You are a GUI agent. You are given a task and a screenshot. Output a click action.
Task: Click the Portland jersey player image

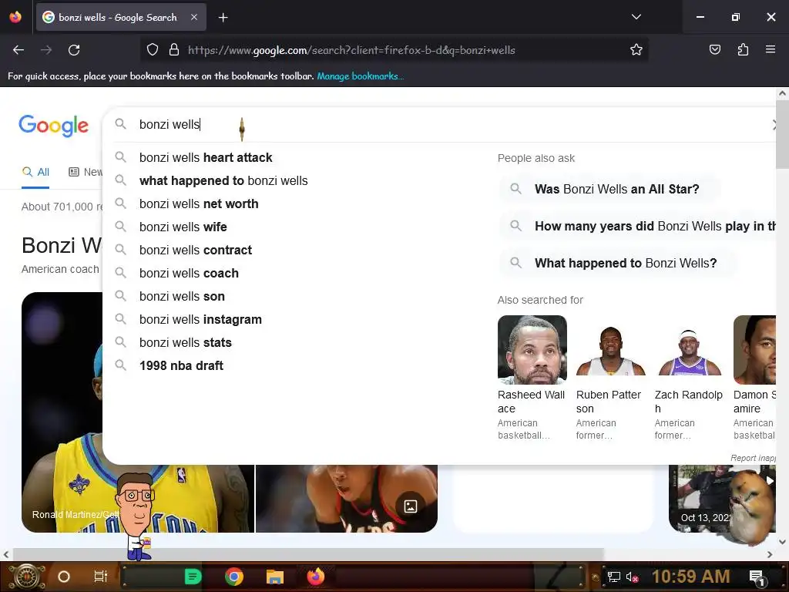point(346,499)
